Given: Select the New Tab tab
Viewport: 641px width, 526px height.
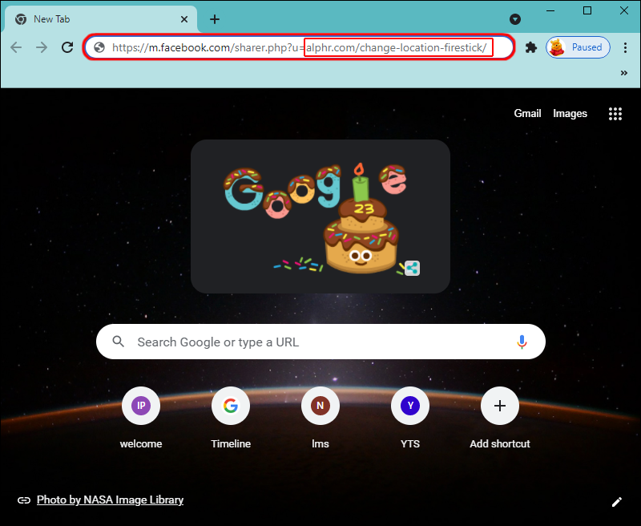Looking at the screenshot, I should (101, 18).
